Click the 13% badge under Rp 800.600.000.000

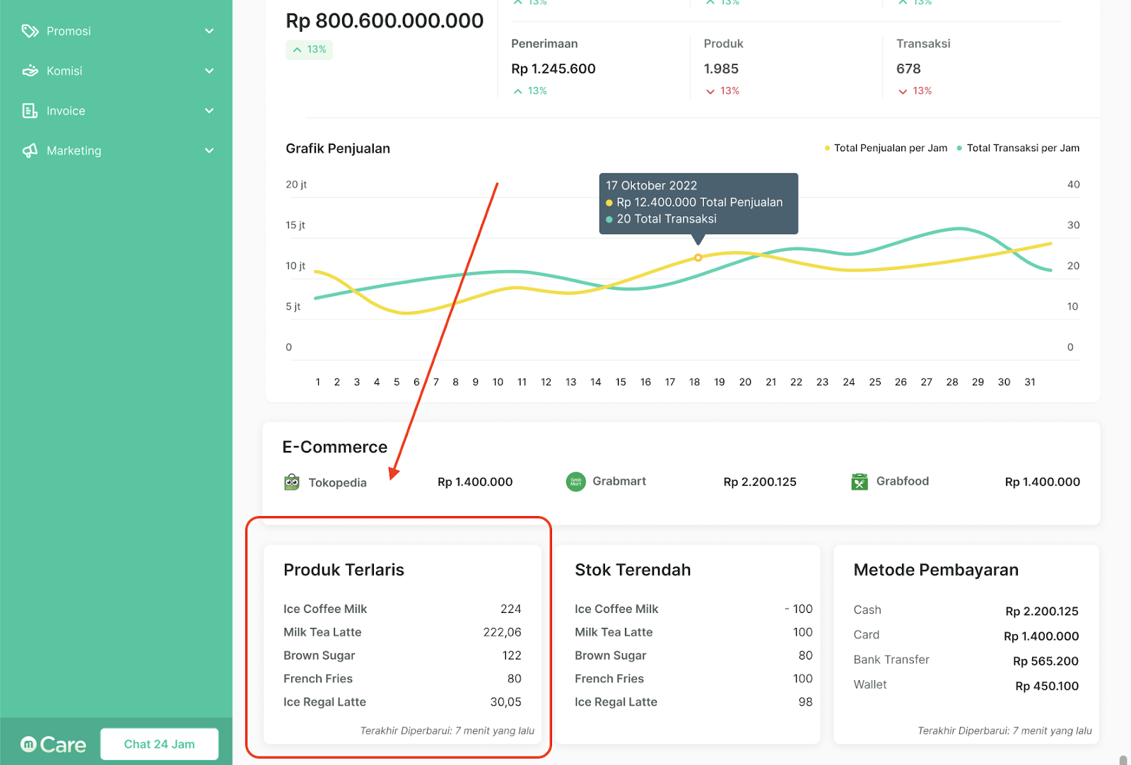309,49
